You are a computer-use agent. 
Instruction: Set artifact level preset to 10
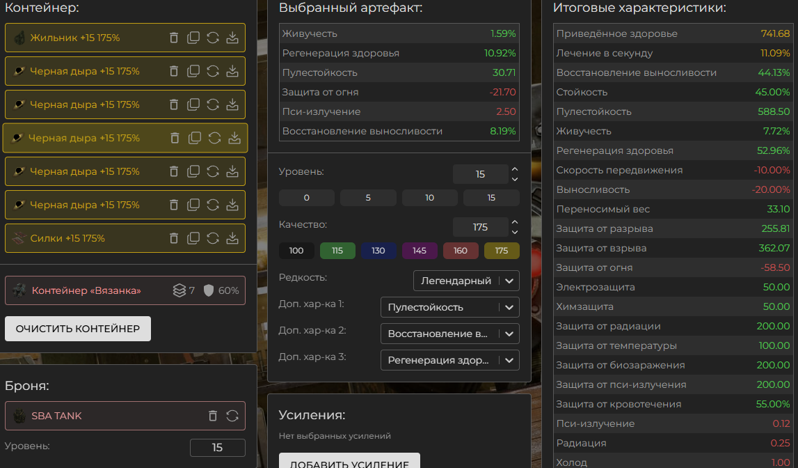(x=429, y=198)
